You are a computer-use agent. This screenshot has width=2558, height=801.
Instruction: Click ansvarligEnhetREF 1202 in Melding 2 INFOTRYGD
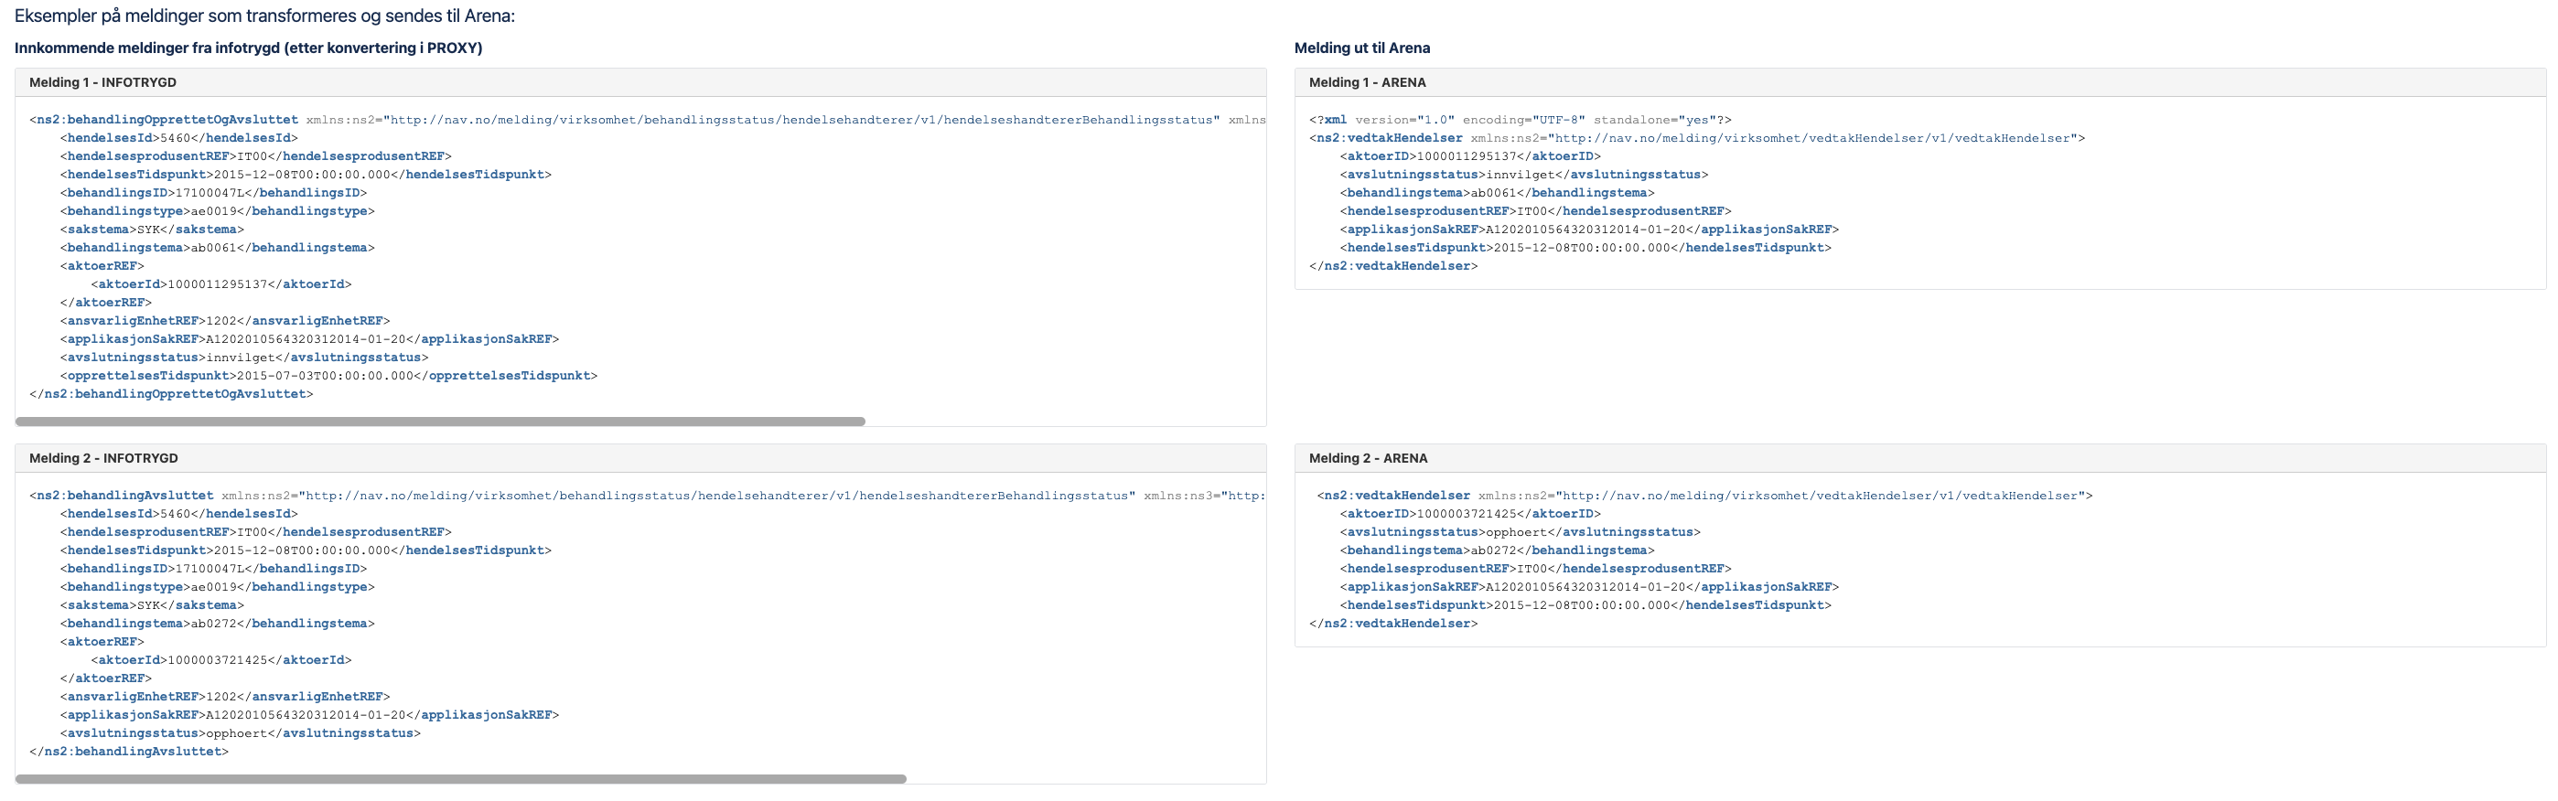point(225,697)
